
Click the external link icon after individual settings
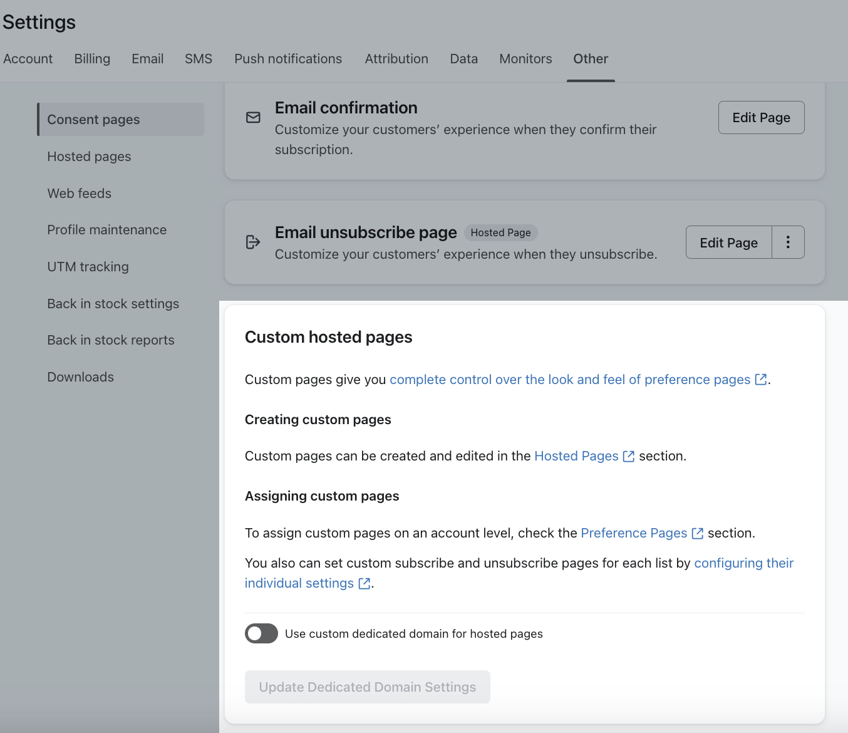(x=363, y=583)
